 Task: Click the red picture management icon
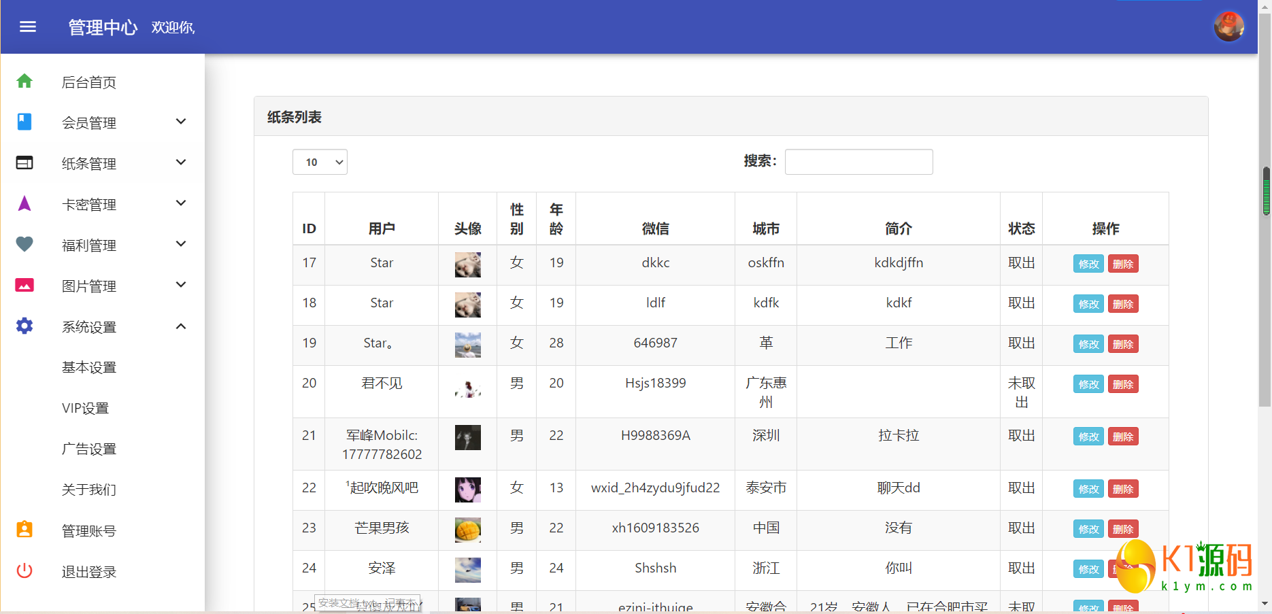point(24,286)
